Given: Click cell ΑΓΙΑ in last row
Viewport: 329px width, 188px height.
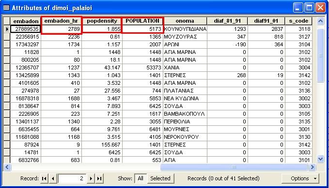Looking at the screenshot, I should [185, 160].
